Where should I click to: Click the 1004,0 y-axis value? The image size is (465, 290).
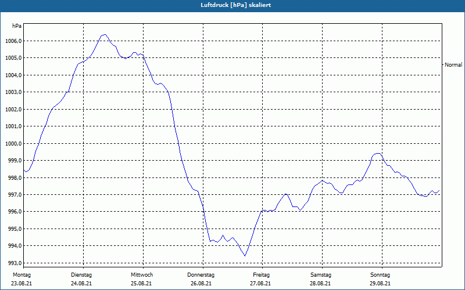pos(13,75)
